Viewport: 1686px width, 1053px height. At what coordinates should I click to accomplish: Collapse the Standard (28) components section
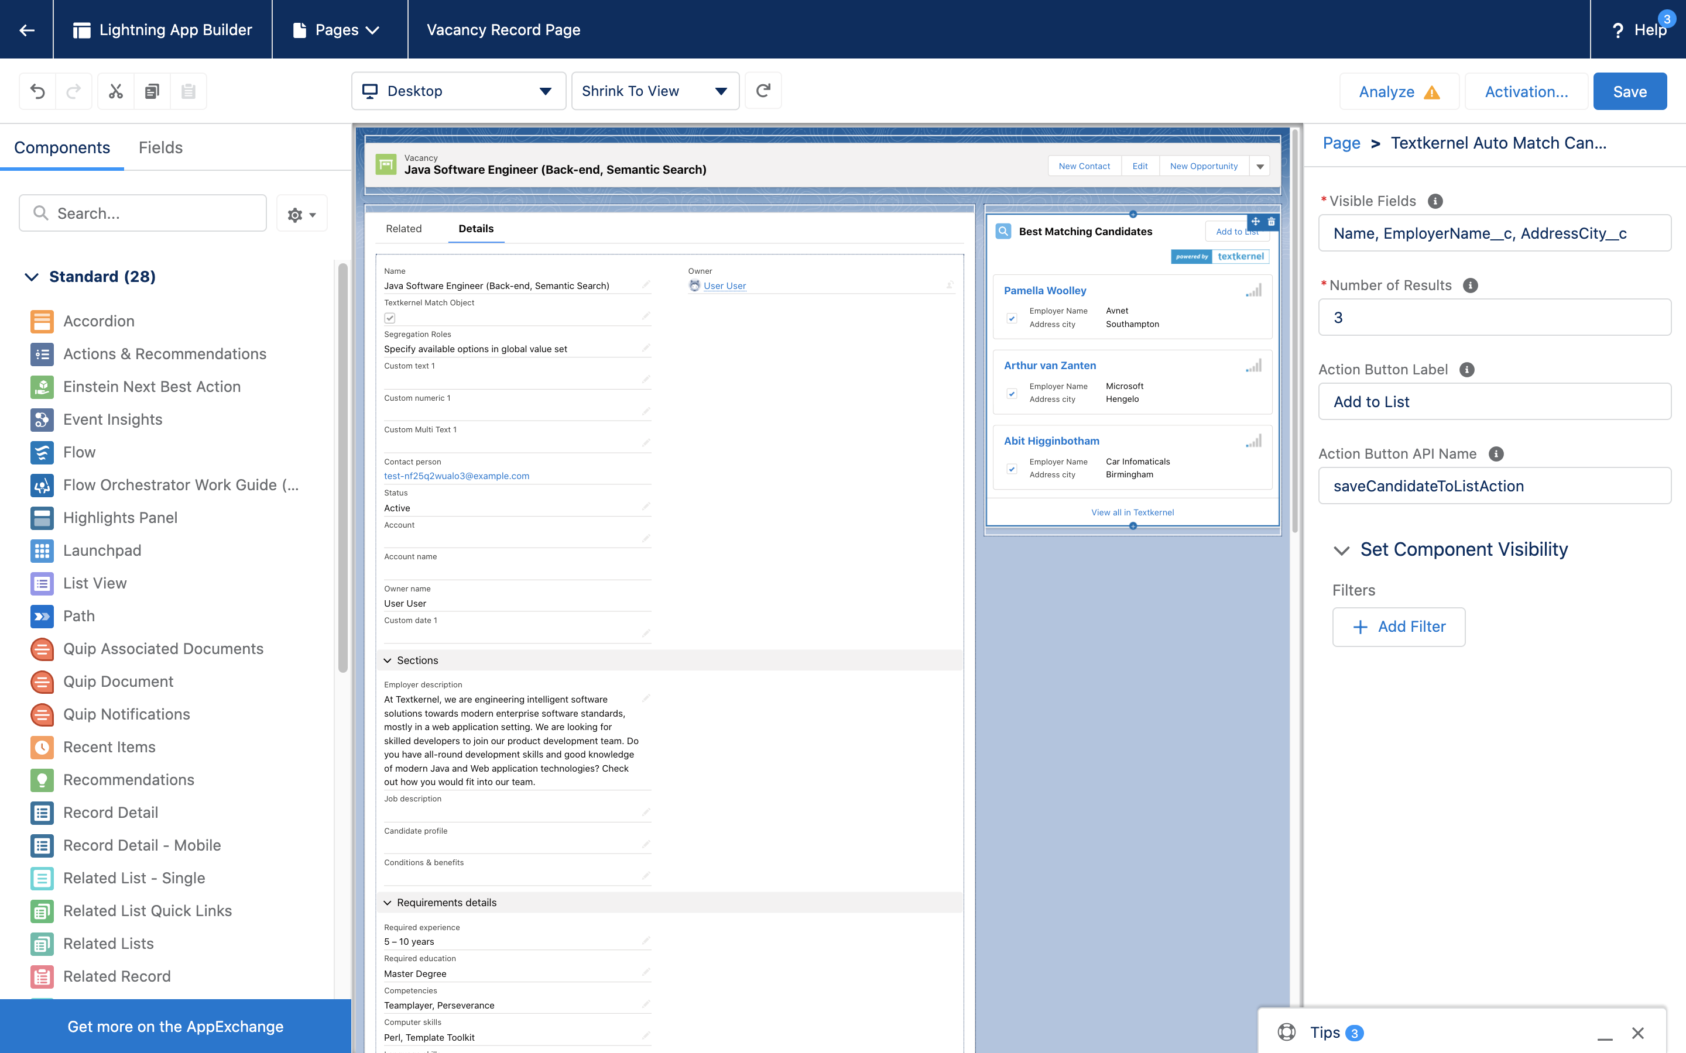point(32,277)
